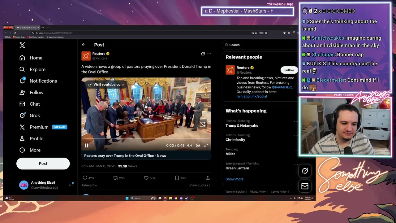Open the Windows Start menu
The height and width of the screenshot is (223, 396).
pos(127,198)
